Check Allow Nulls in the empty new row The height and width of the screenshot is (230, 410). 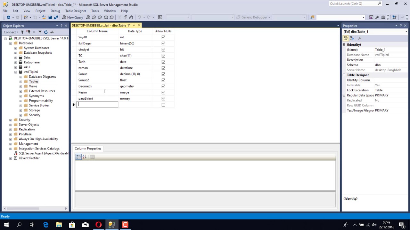click(163, 104)
